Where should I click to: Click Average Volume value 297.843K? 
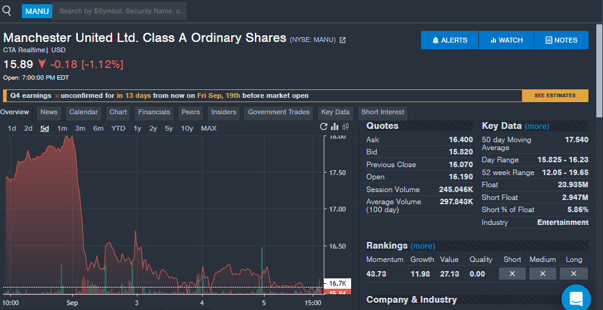click(x=456, y=202)
